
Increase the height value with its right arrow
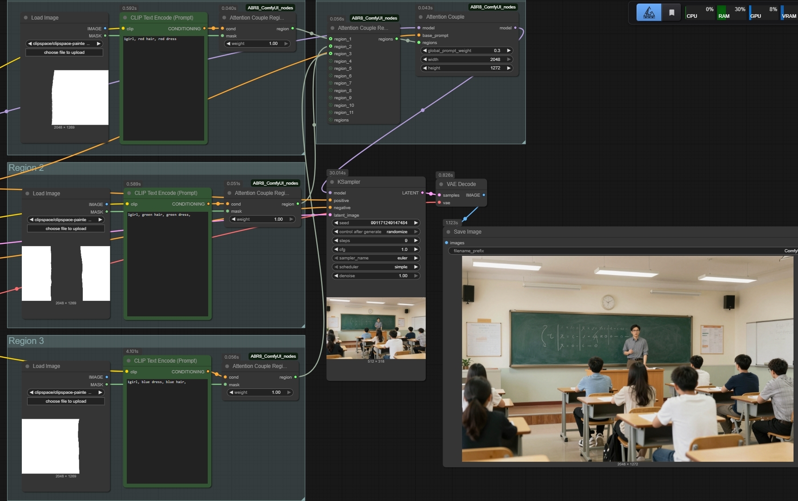(509, 68)
